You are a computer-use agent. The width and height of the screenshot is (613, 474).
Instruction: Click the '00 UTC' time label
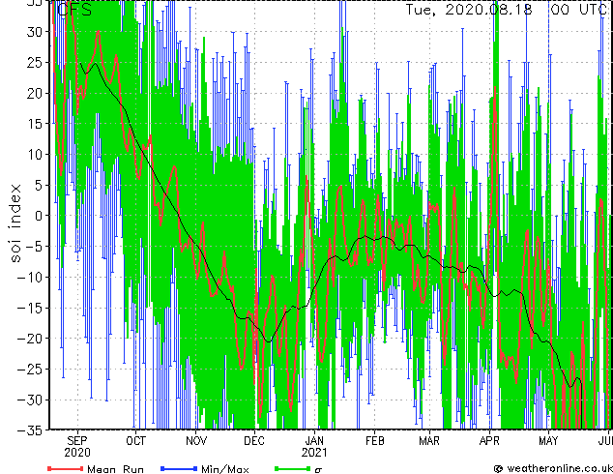coord(580,10)
